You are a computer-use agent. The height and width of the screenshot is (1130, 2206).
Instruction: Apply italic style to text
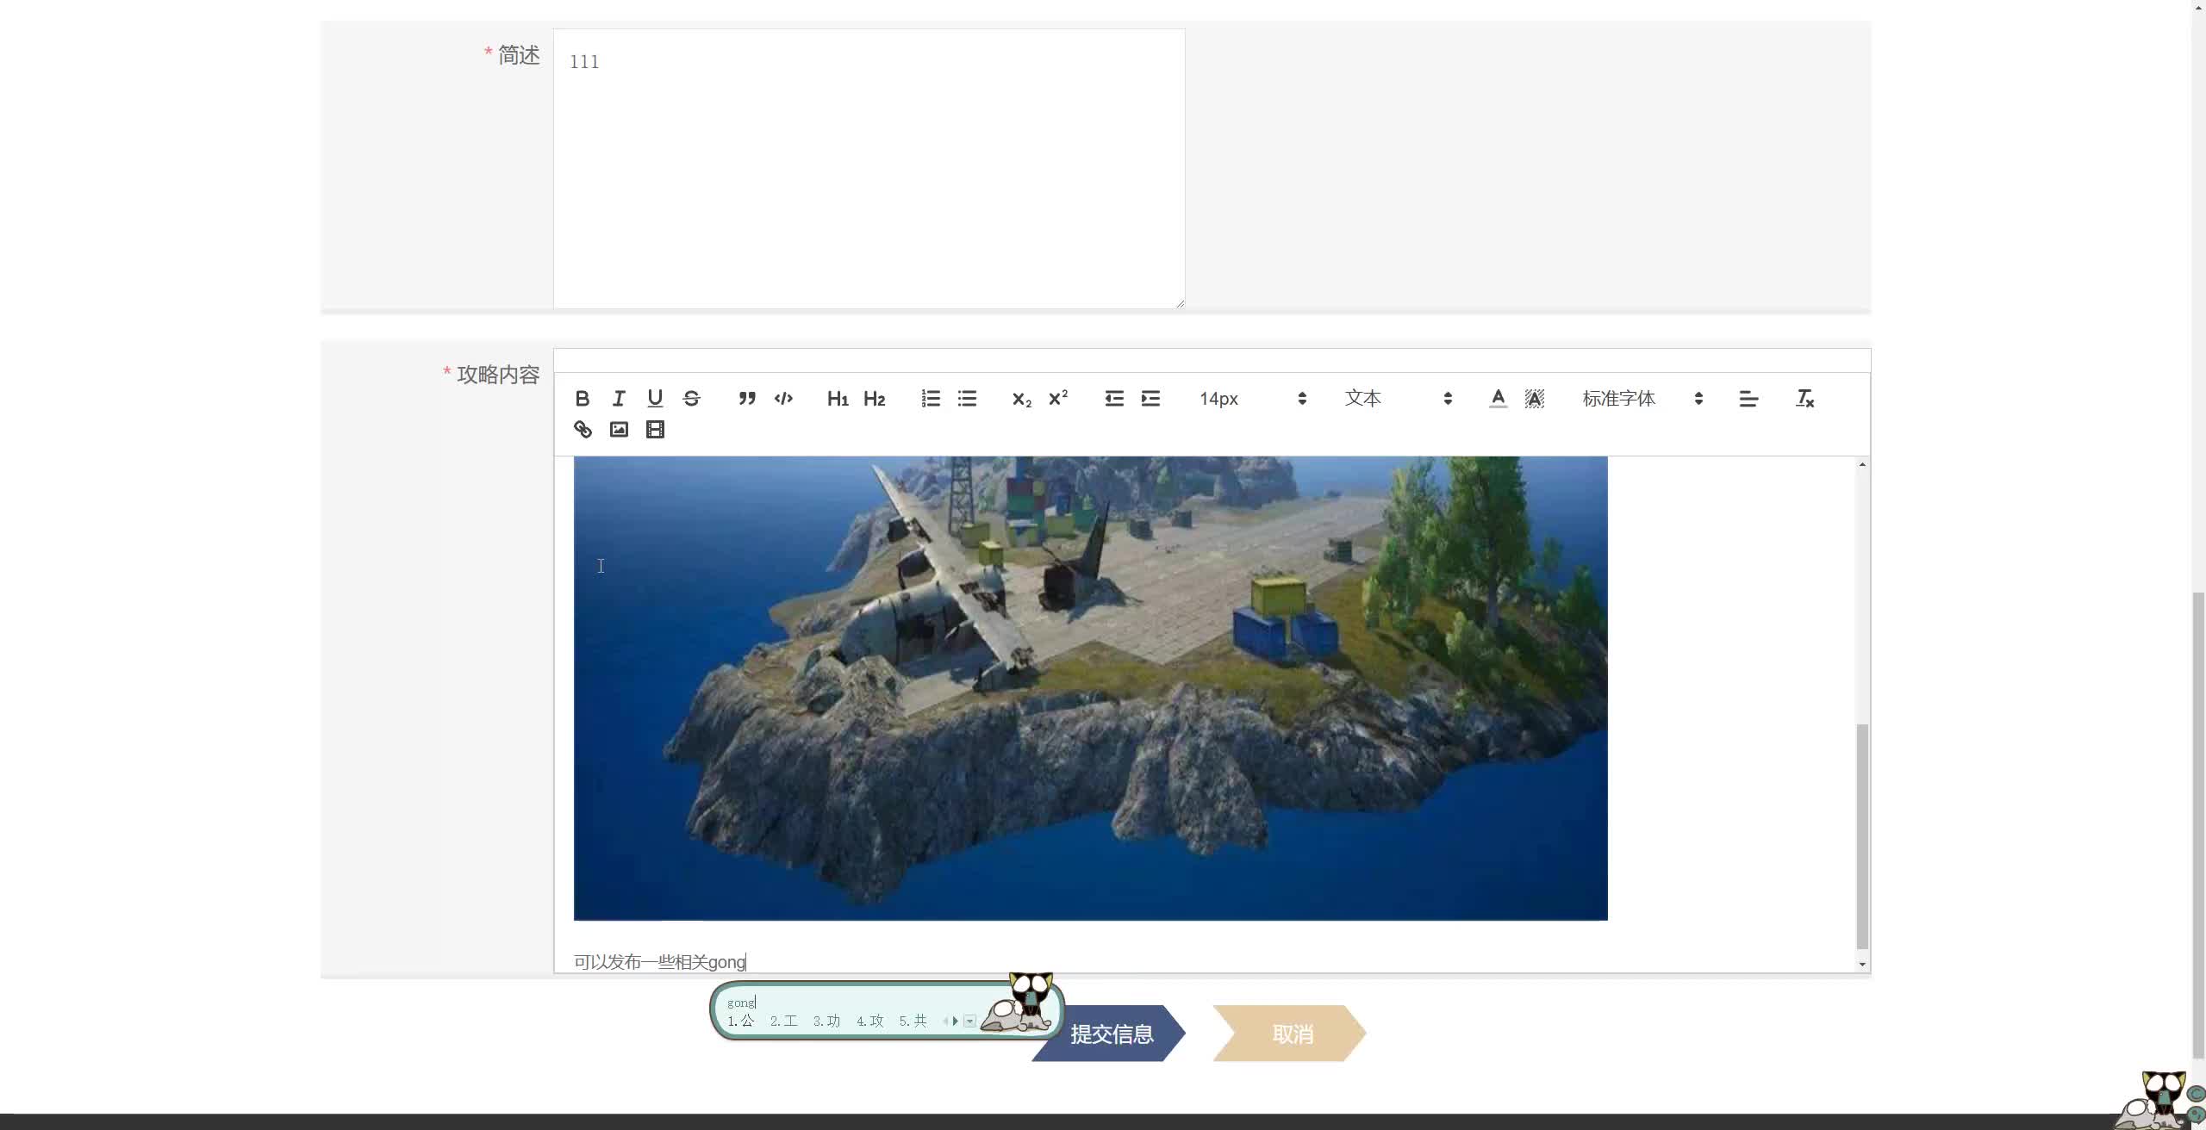click(619, 398)
